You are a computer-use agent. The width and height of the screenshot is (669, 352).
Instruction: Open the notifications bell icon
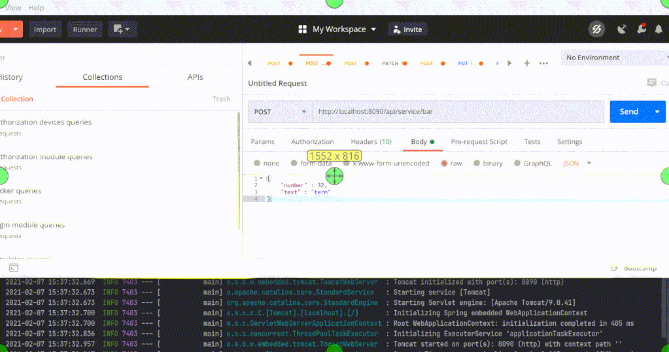pyautogui.click(x=659, y=29)
